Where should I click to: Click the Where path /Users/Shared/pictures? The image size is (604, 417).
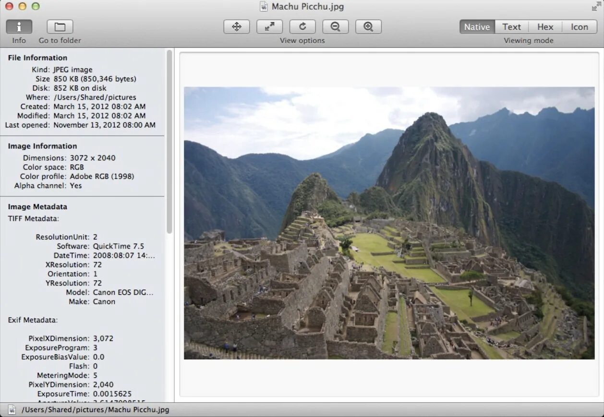[x=95, y=97]
